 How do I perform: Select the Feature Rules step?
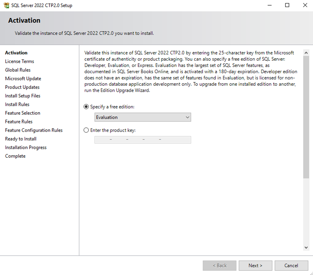coord(19,121)
